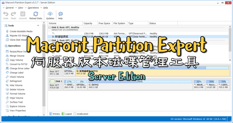
Task: Select the WinR... 900.0 MB partition block
Action: pos(199,84)
